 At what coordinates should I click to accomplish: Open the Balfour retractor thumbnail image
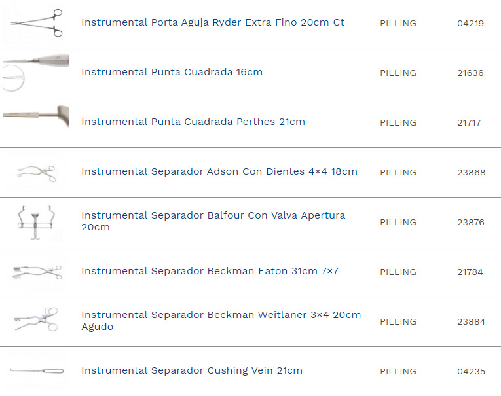[x=36, y=222]
